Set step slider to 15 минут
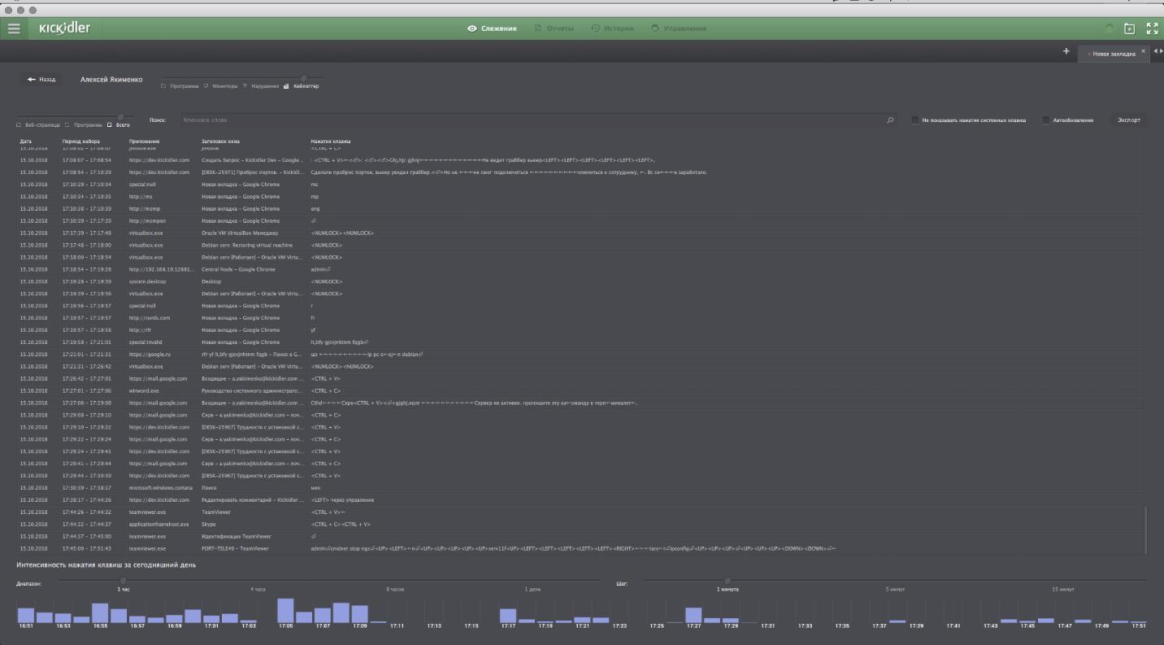This screenshot has width=1164, height=645. click(x=1063, y=589)
